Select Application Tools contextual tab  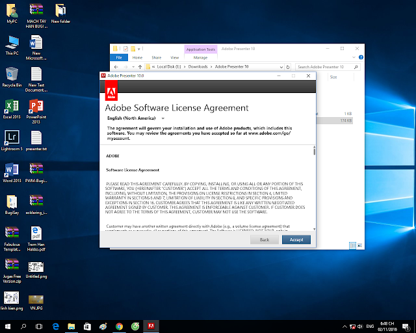point(201,49)
